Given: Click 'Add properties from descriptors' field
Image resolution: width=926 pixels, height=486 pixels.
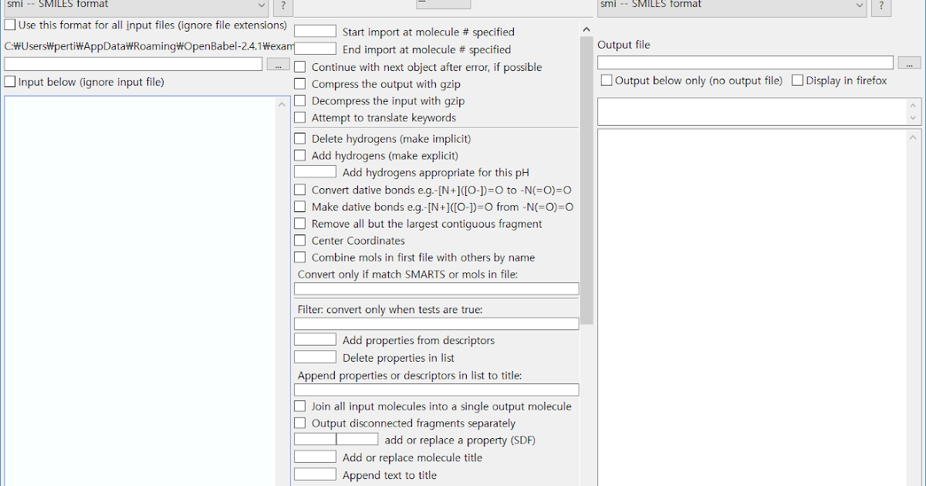Looking at the screenshot, I should tap(315, 339).
